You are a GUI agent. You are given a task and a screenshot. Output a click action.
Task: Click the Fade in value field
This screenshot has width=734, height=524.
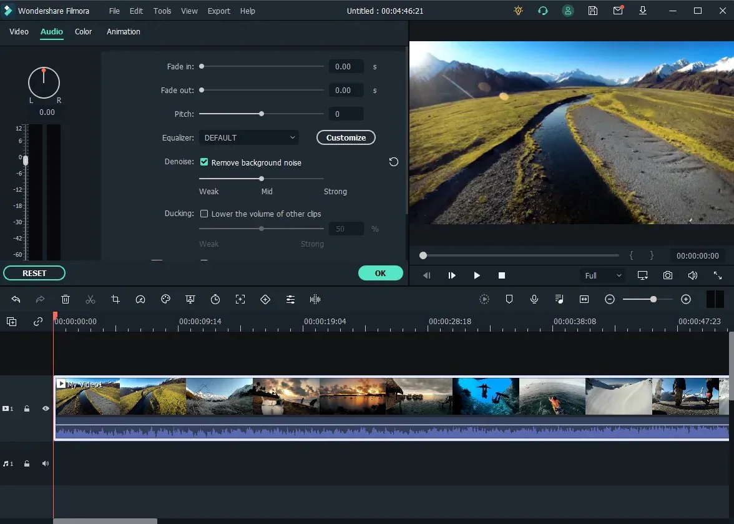[346, 67]
